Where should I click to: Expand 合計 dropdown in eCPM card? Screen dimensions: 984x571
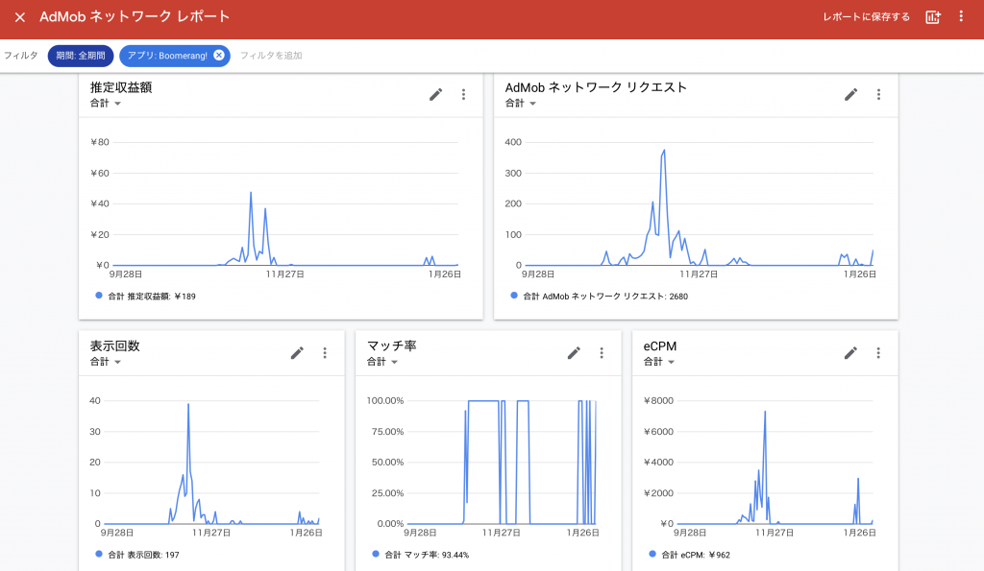point(659,362)
